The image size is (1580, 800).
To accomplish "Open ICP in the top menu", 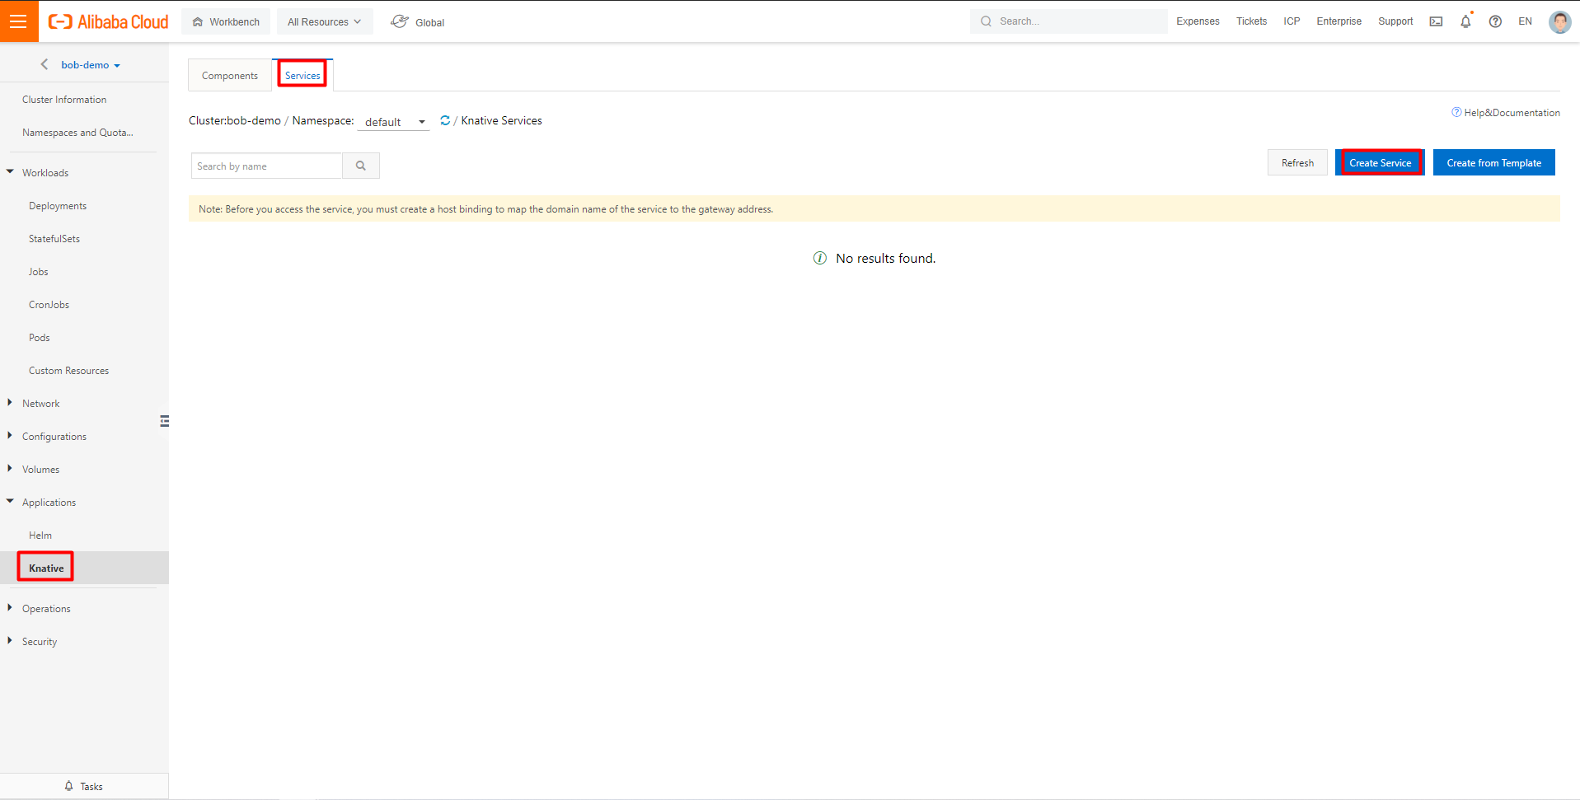I will click(x=1292, y=21).
